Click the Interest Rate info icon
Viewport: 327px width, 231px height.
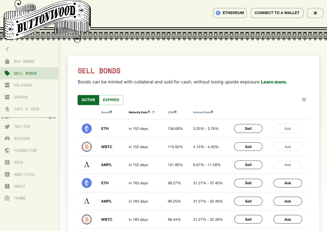(x=212, y=112)
